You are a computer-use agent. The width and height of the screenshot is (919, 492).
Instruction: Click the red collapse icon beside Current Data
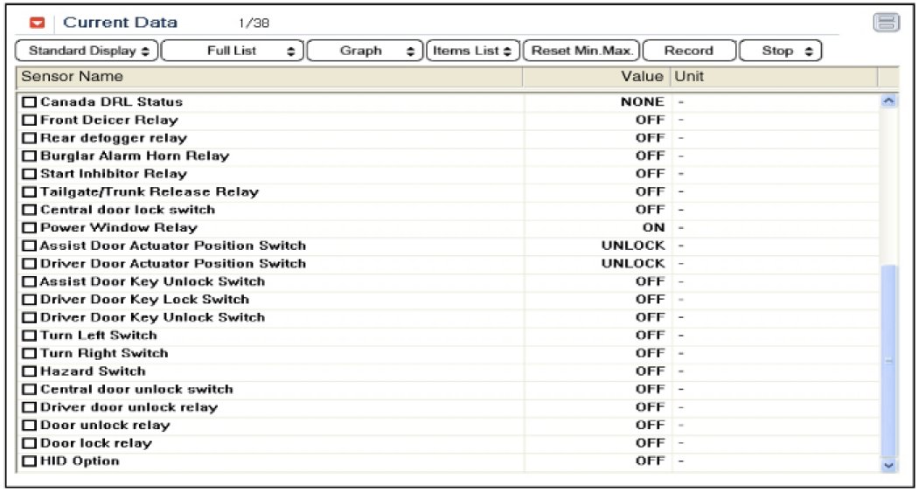pos(38,24)
